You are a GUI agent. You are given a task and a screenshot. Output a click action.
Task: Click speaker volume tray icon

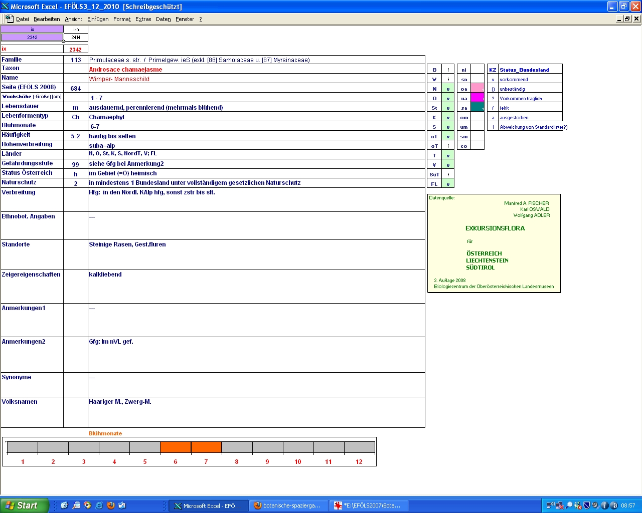pos(595,505)
